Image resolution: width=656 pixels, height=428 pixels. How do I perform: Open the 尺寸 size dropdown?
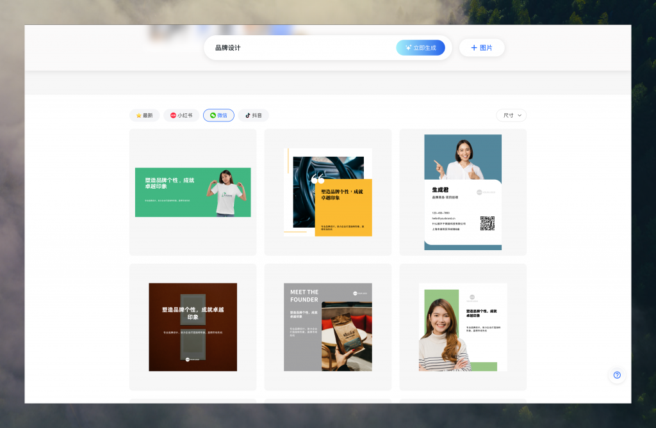pos(511,115)
